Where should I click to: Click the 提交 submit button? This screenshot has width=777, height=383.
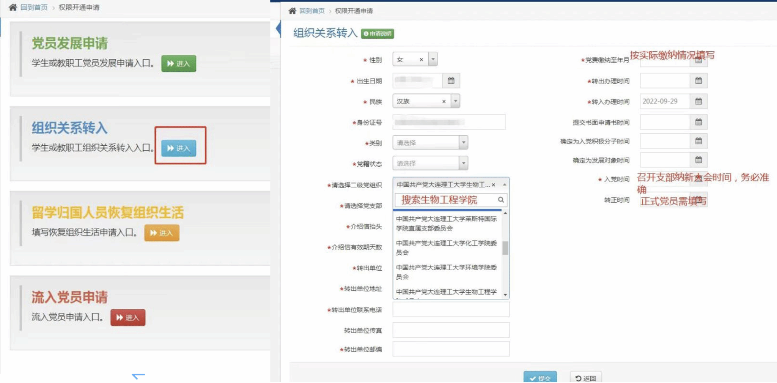point(540,378)
